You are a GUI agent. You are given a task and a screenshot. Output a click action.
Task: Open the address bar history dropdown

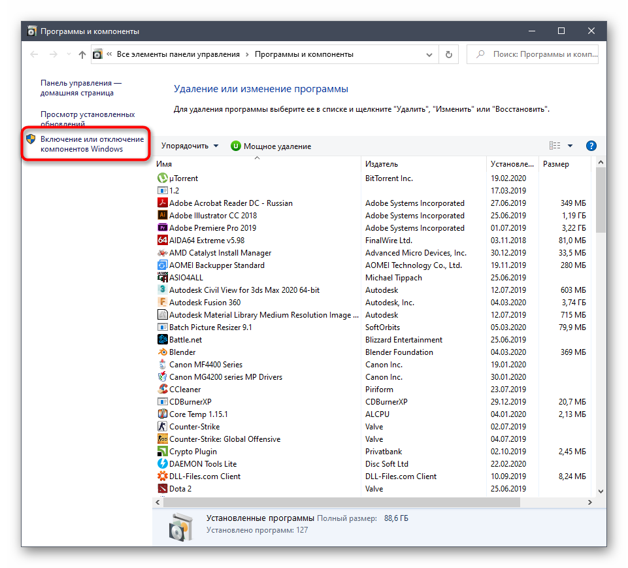point(429,55)
